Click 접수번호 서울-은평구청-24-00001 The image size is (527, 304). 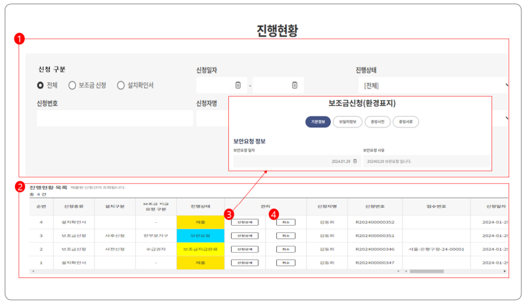(x=436, y=249)
